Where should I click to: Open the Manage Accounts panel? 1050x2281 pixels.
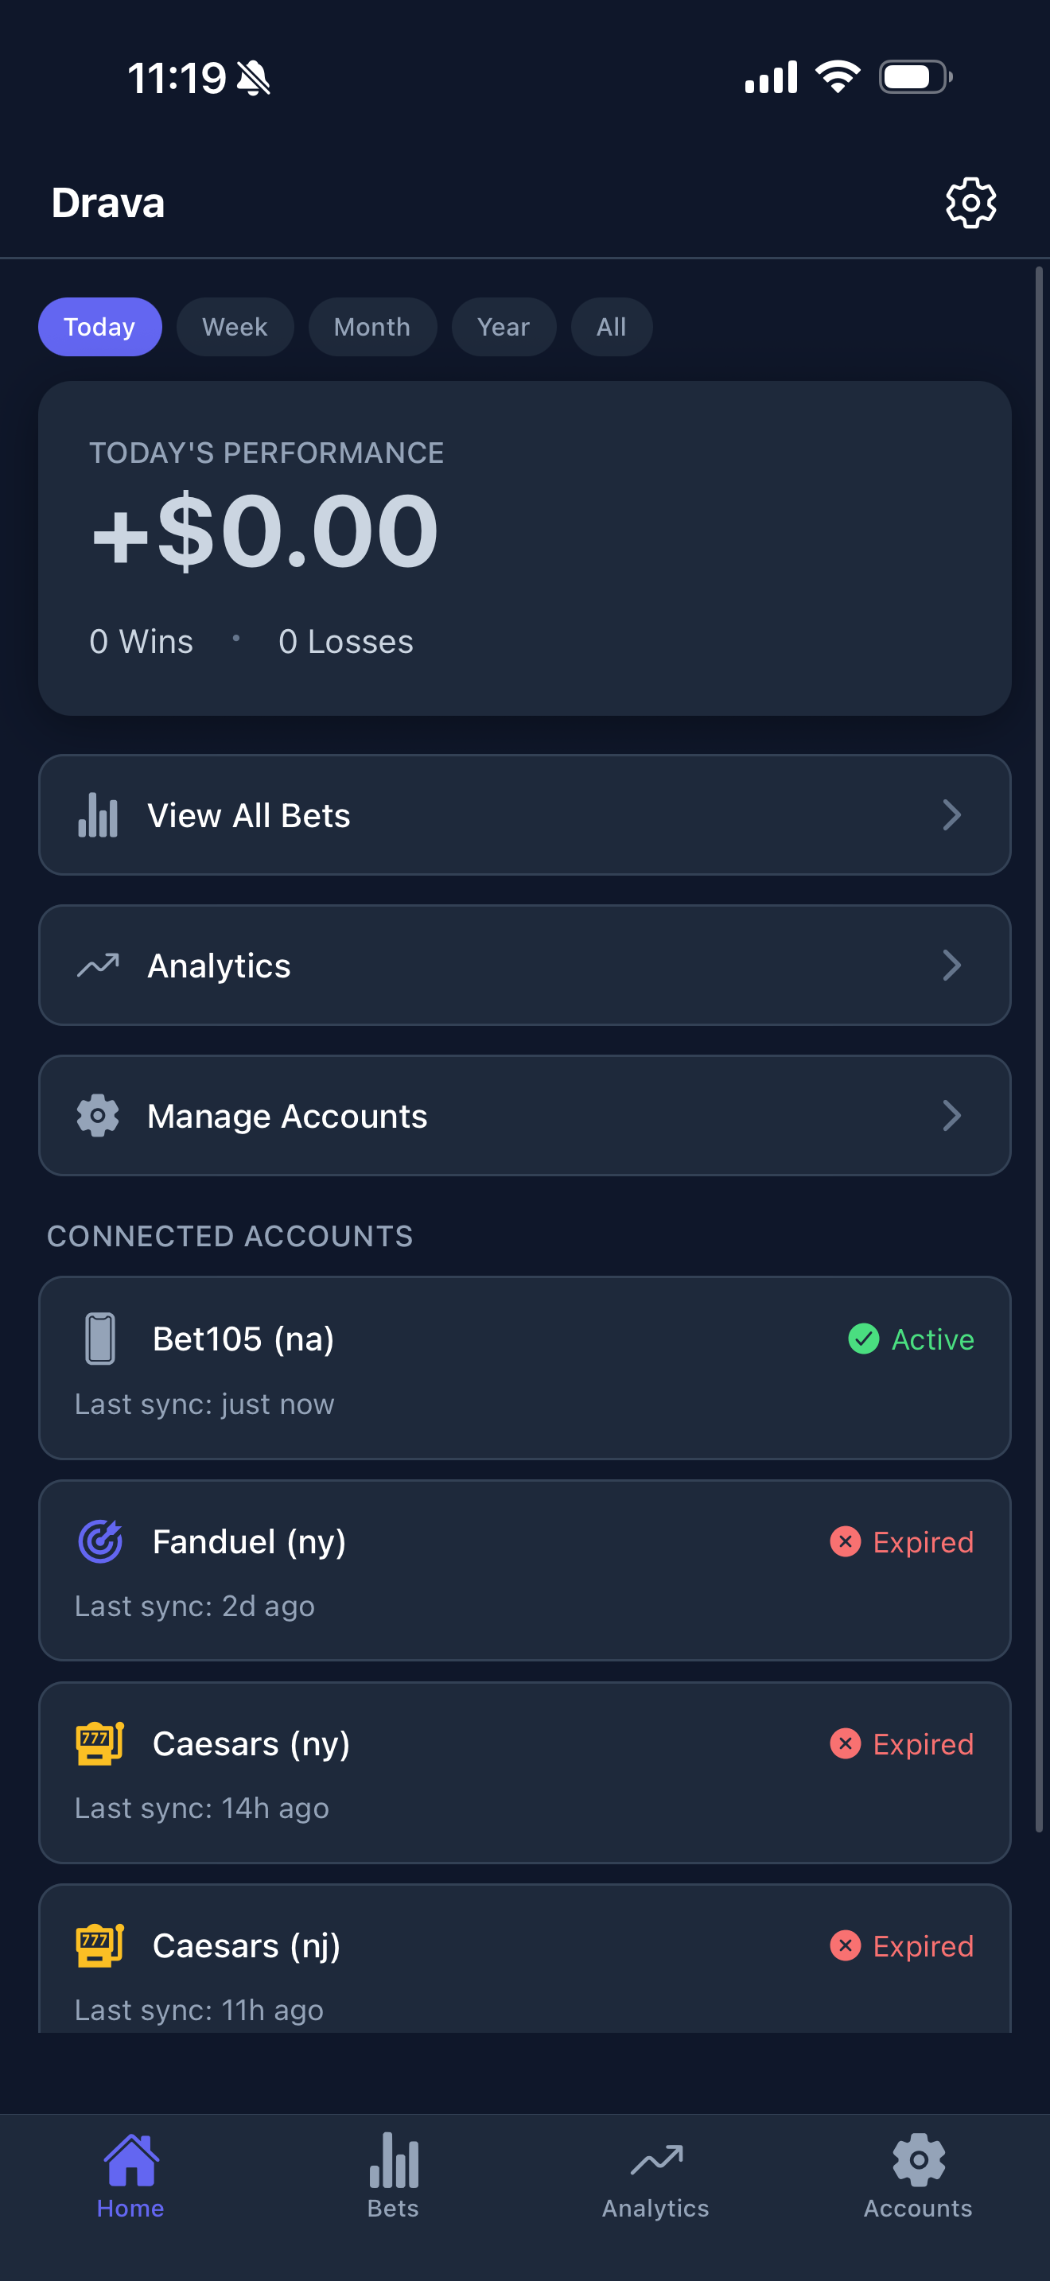click(x=524, y=1116)
